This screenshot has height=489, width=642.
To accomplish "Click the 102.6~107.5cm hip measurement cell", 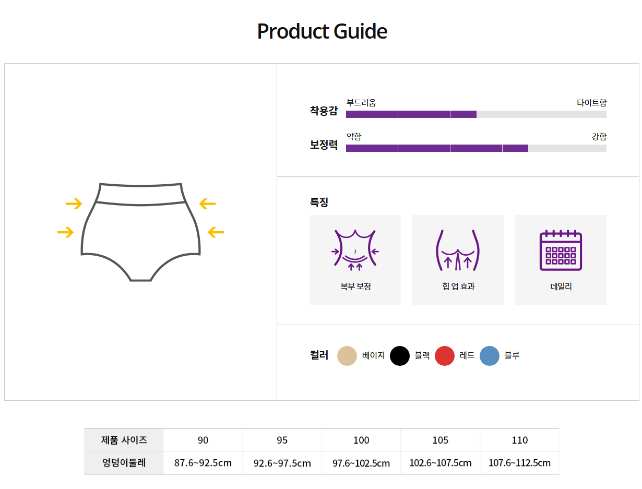I will click(440, 463).
